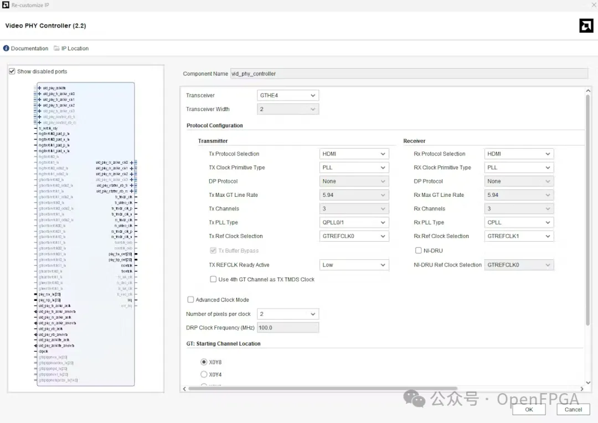Viewport: 598px width, 423px height.
Task: Click the scroll-down arrow of settings panel
Action: [588, 383]
